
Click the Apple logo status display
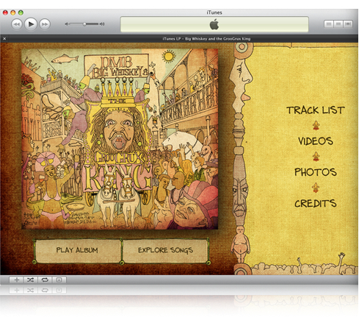pos(214,24)
